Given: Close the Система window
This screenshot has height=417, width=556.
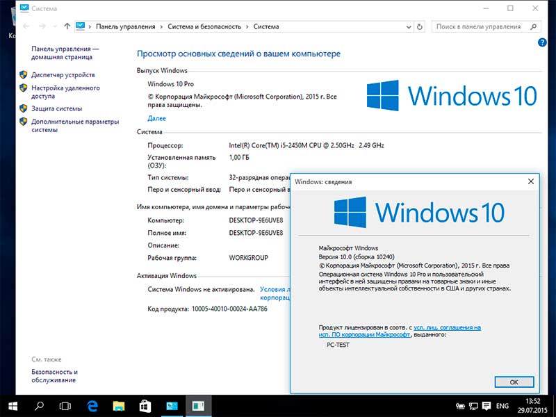Looking at the screenshot, I should [535, 8].
